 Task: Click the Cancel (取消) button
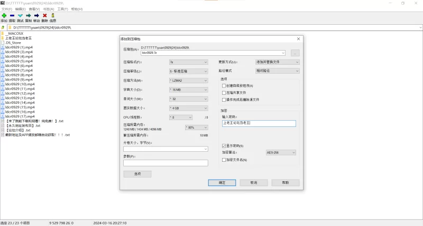click(253, 182)
